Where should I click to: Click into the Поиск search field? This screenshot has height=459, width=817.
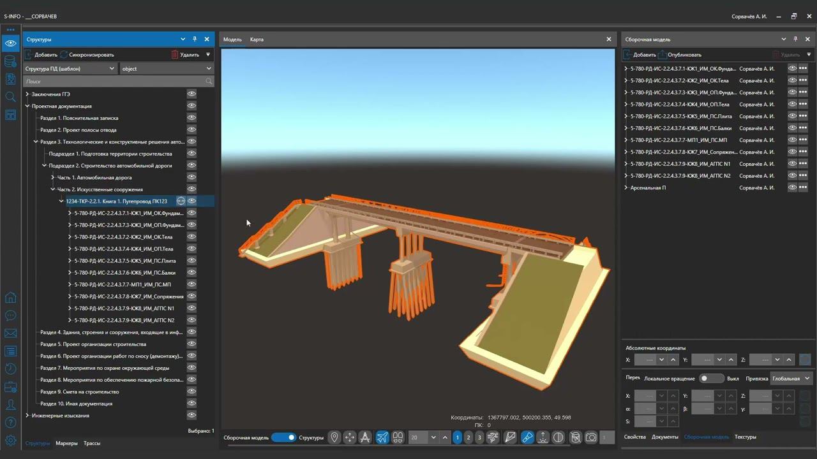[119, 82]
